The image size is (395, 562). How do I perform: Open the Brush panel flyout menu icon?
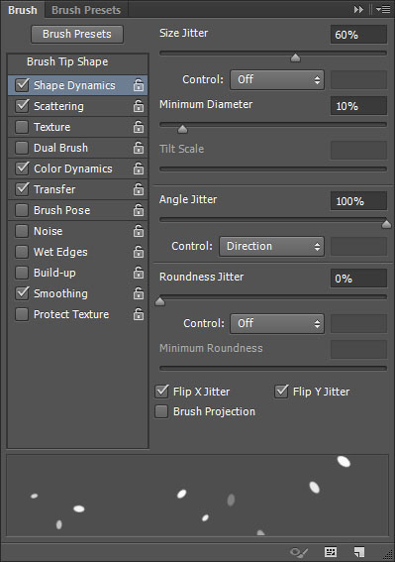point(383,10)
